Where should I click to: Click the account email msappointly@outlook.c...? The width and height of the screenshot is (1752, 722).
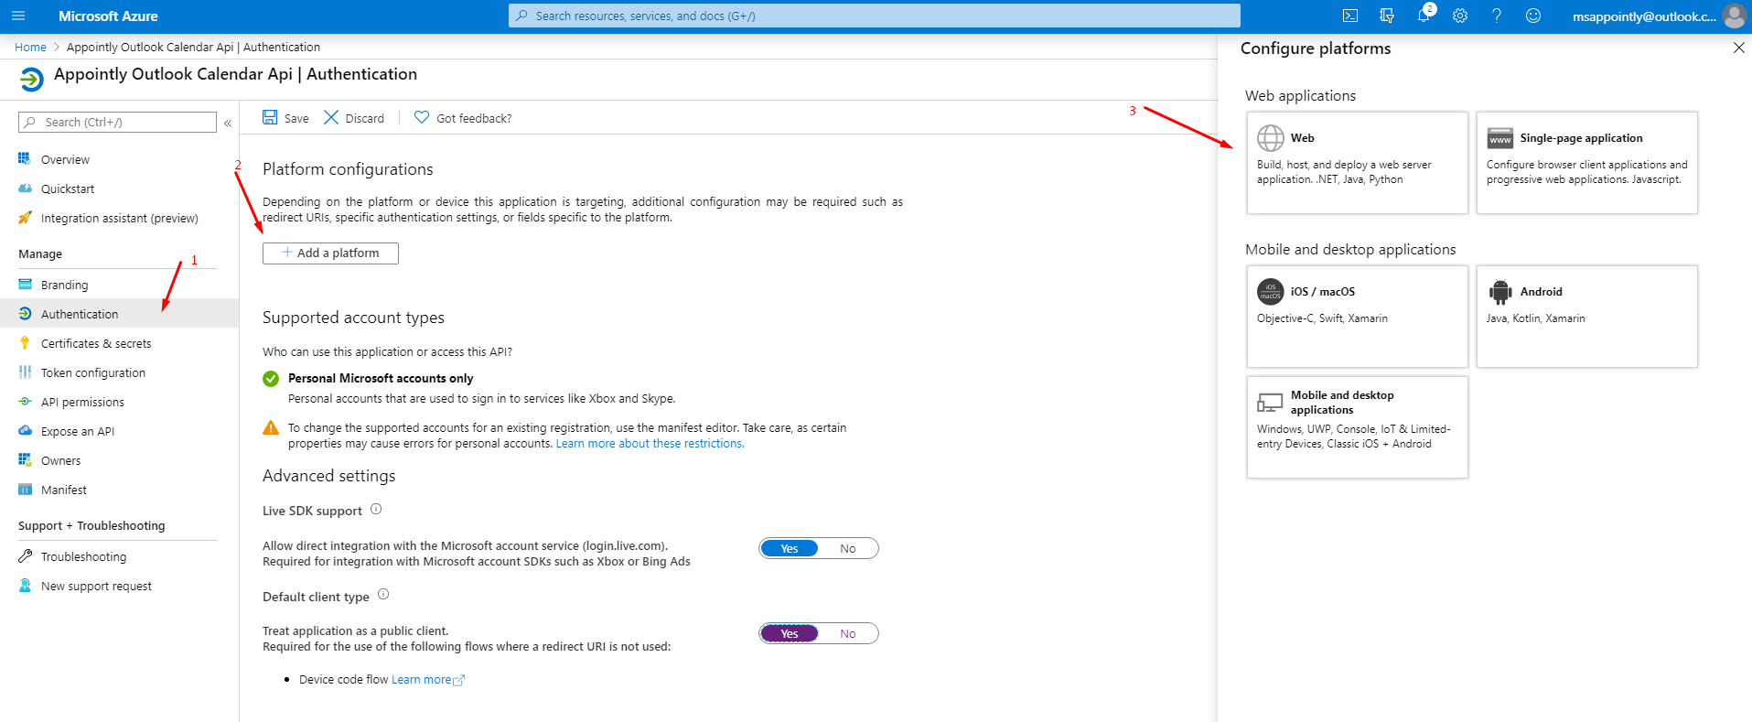(1644, 16)
